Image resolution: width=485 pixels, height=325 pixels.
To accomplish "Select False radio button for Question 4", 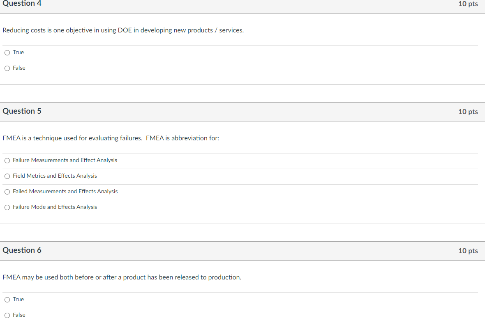I will click(7, 68).
